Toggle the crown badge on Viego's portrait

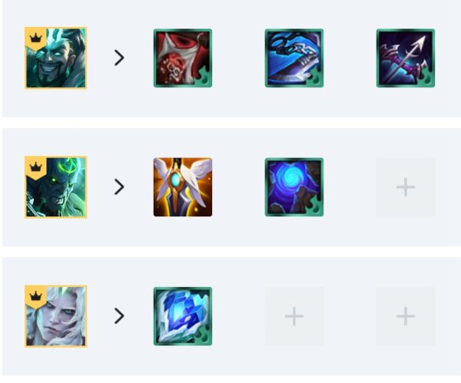click(x=36, y=296)
